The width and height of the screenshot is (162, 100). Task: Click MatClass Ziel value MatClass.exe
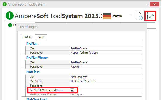105,77
